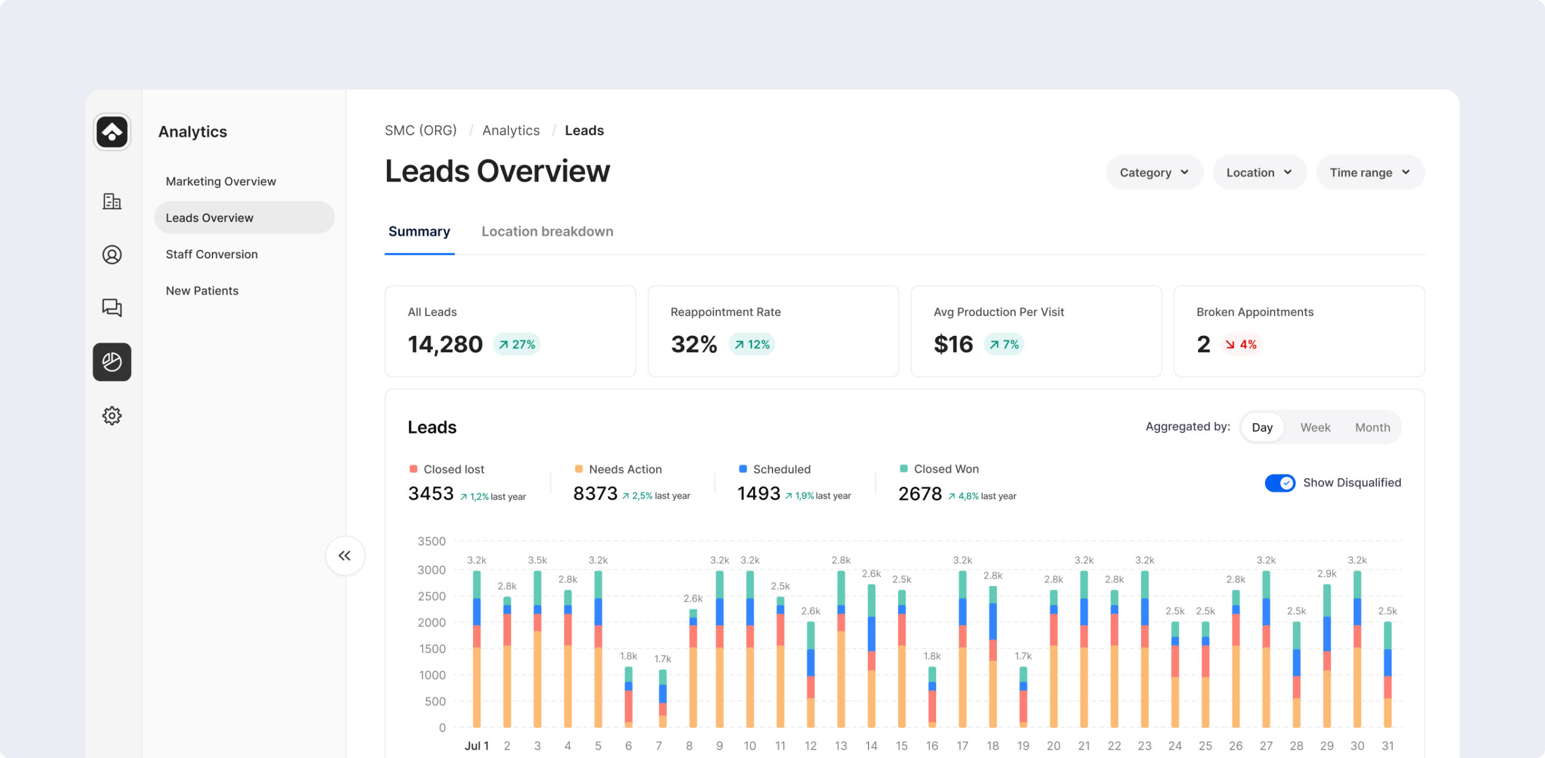The image size is (1545, 758).
Task: Click the Broken Appointments 4% decrease badge
Action: [1241, 344]
